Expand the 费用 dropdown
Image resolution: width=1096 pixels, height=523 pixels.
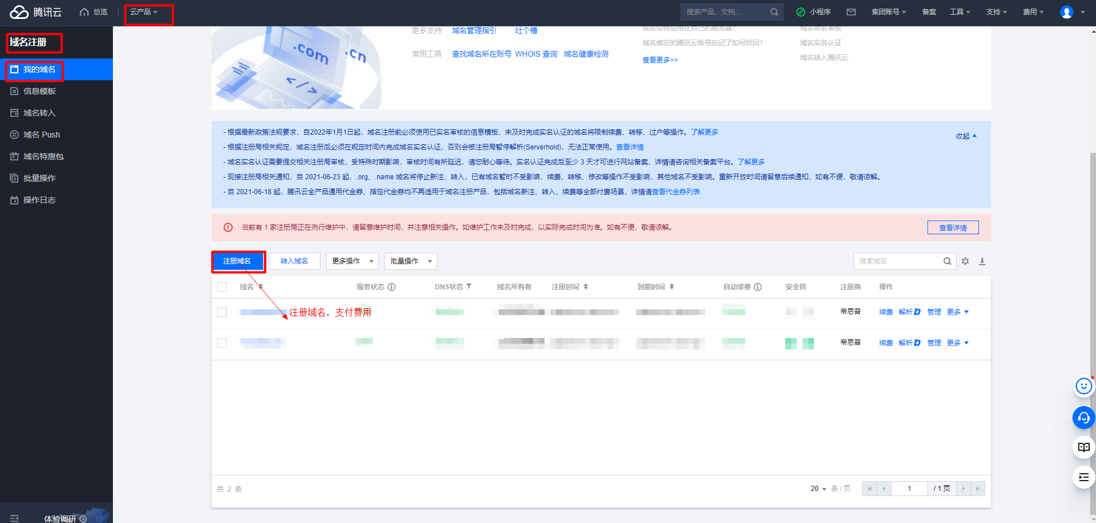pos(1033,12)
